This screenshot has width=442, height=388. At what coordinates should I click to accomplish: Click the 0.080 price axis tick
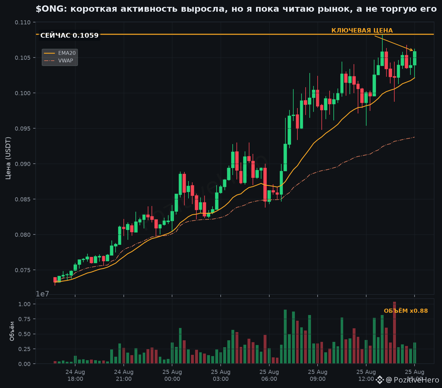coord(22,235)
